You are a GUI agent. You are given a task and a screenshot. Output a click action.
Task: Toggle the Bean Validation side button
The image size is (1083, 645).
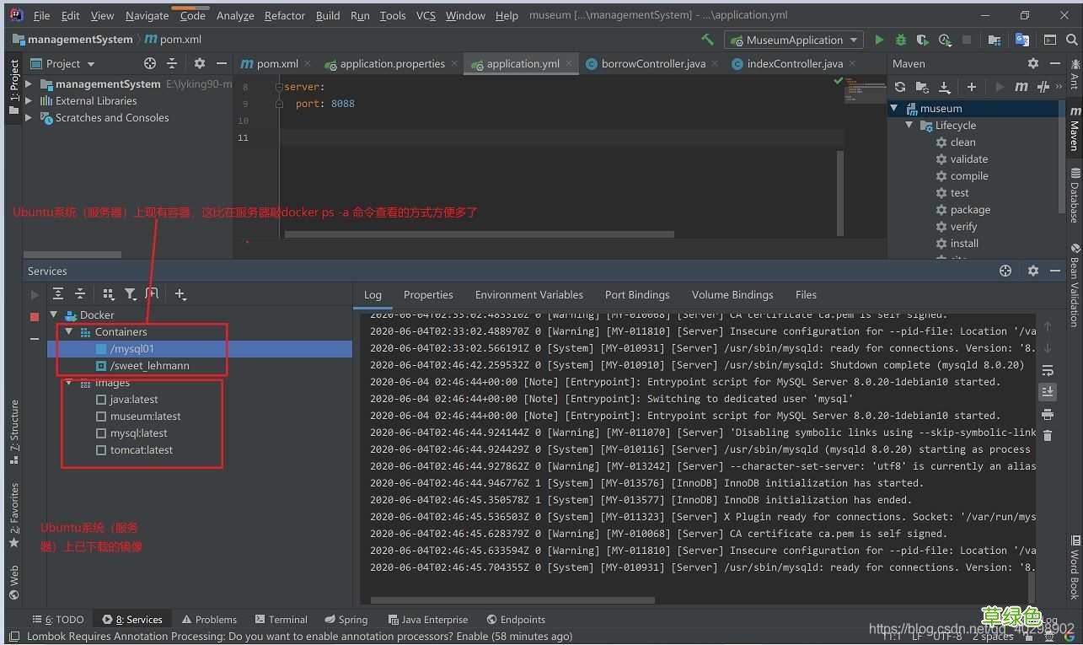point(1075,285)
